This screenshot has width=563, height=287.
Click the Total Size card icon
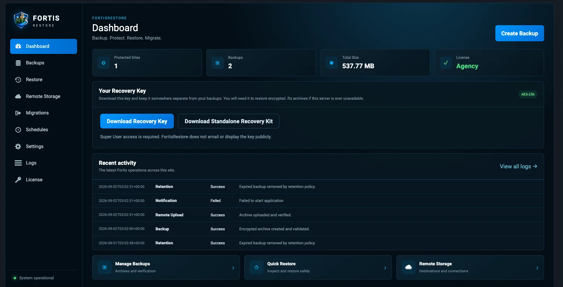coord(331,63)
